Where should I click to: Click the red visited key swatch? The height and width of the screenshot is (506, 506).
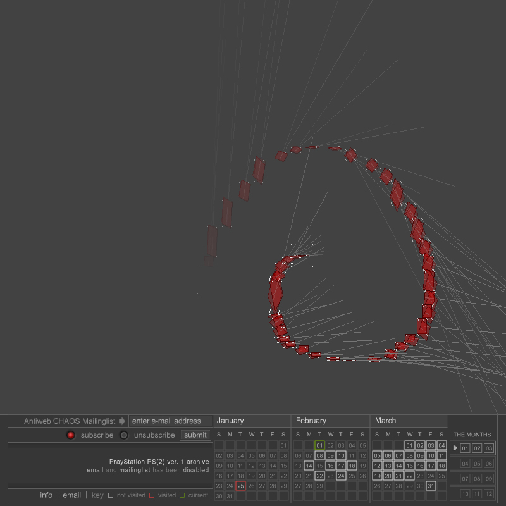152,495
